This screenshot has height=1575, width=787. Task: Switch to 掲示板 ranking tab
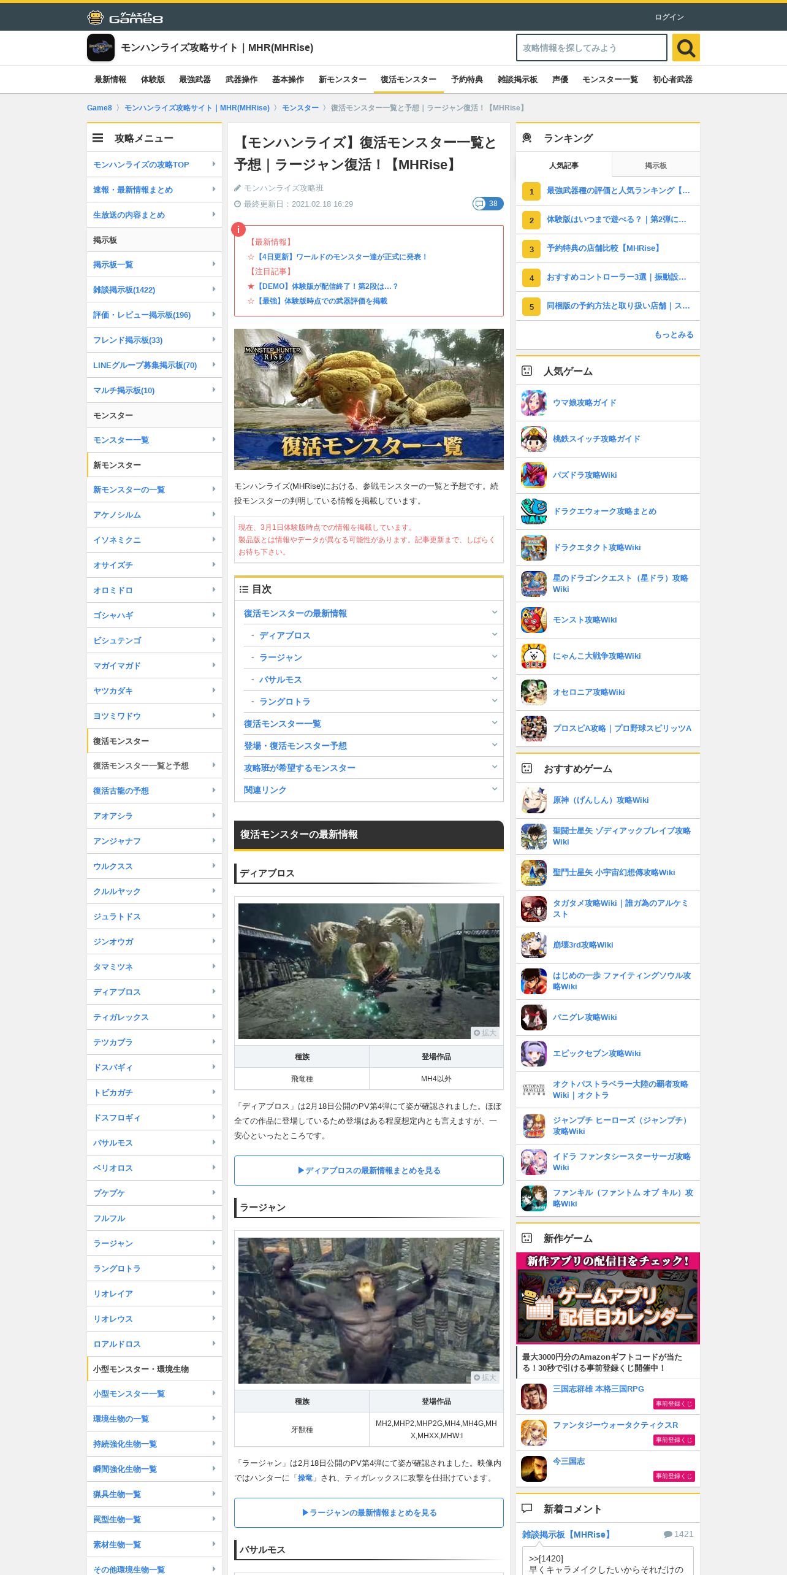(x=656, y=165)
